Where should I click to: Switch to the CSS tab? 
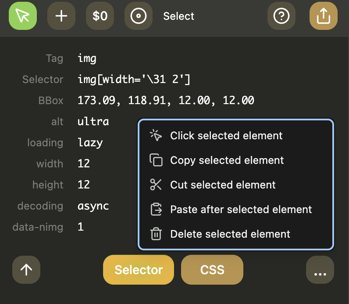click(212, 270)
